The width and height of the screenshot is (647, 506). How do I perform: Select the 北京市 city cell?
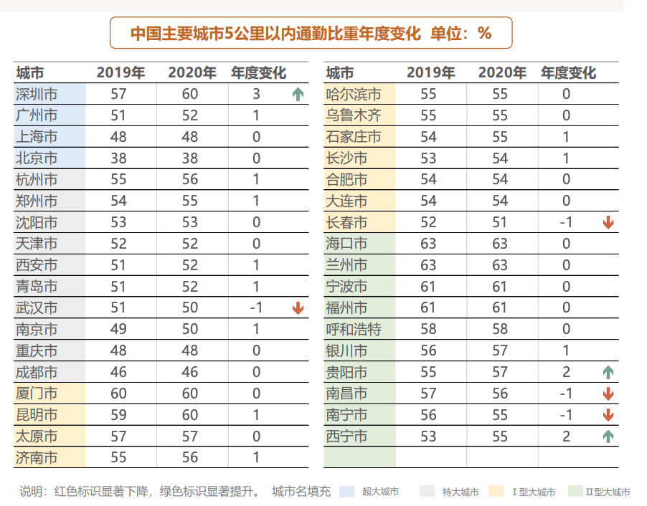tap(49, 158)
